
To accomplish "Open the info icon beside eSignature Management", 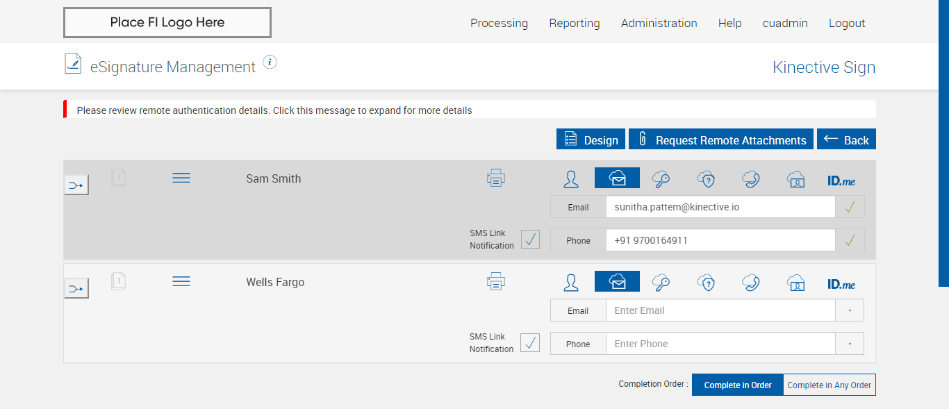I will 270,62.
